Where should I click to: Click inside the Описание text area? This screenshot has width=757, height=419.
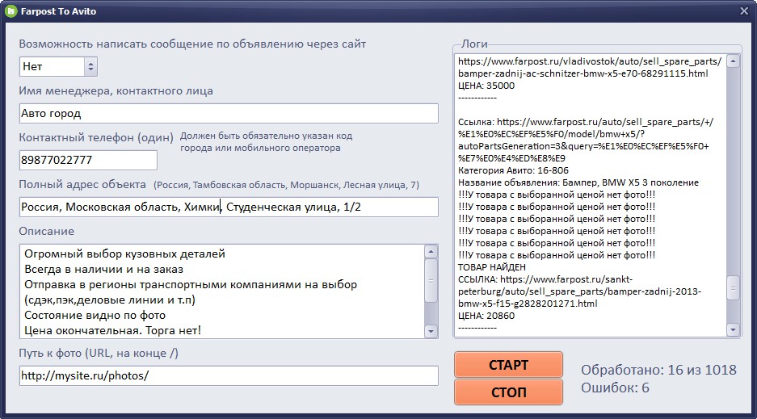tap(222, 291)
